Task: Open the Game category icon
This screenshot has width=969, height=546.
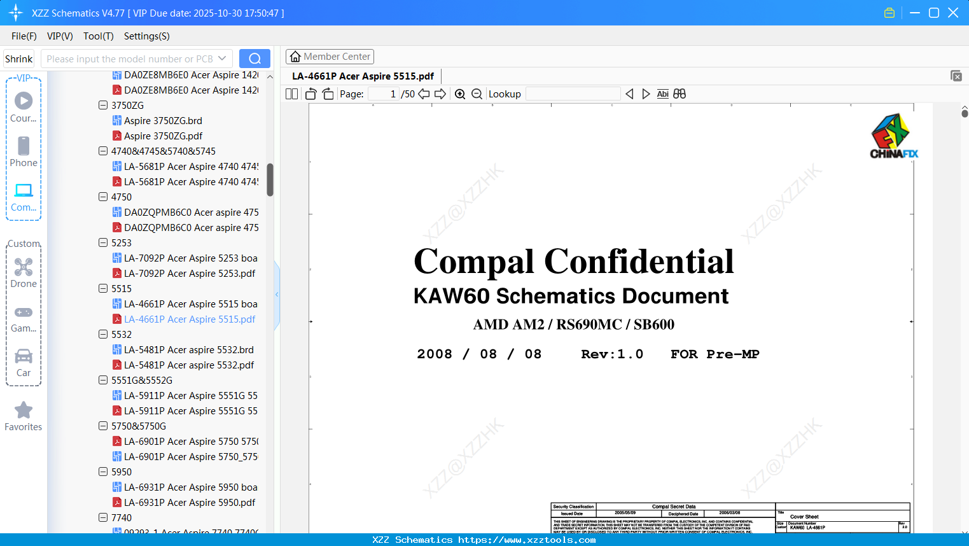Action: [x=24, y=318]
